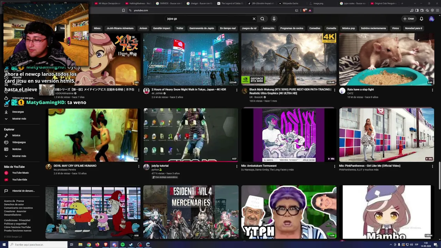Image resolution: width=441 pixels, height=248 pixels.
Task: Open the YouTube notifications bell
Action: pos(421,19)
